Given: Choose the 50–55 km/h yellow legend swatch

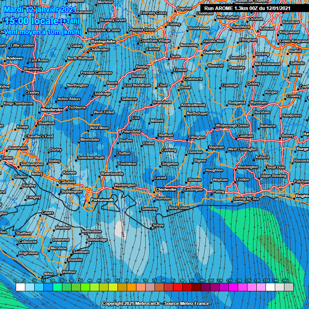Looking at the screenshot, I should click(x=113, y=287).
